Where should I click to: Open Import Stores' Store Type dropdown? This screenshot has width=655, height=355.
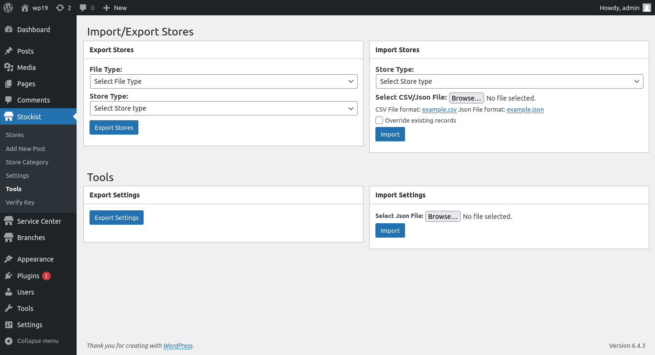pos(509,81)
